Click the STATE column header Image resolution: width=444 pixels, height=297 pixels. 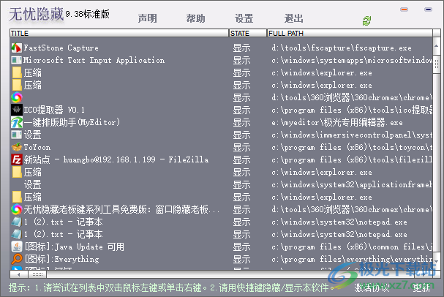click(x=248, y=33)
